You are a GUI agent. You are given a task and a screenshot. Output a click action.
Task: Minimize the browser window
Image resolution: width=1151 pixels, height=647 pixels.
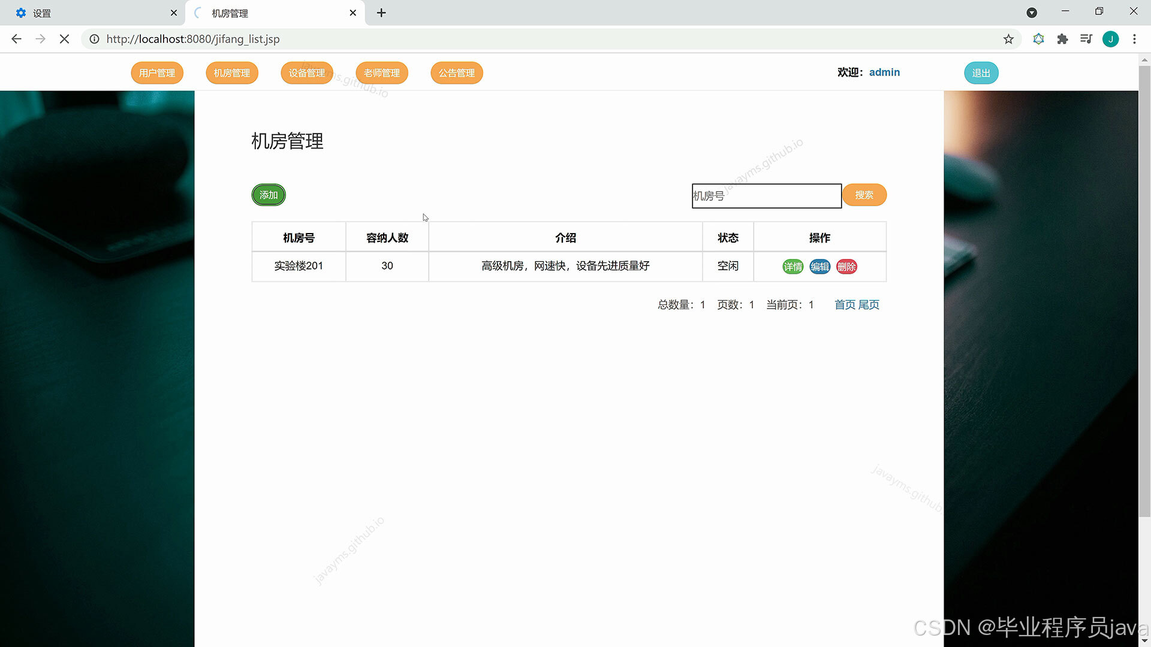[x=1065, y=11]
